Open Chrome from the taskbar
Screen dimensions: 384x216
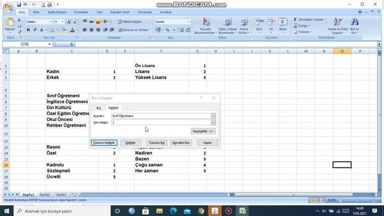pos(201,211)
